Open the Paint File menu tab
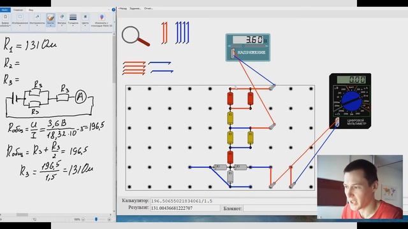This screenshot has height=229, width=408. tap(5, 10)
